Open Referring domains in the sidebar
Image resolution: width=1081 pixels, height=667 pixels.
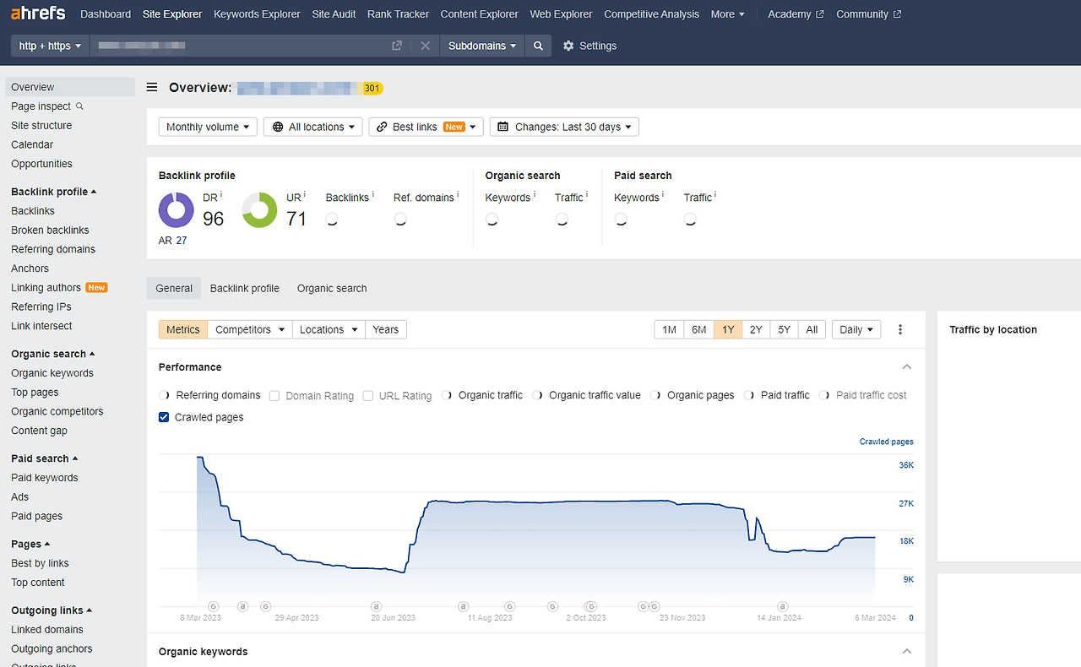53,249
